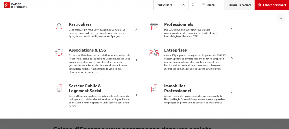This screenshot has width=289, height=129.
Task: Click the Associations & ESS hands icon
Action: click(59, 52)
